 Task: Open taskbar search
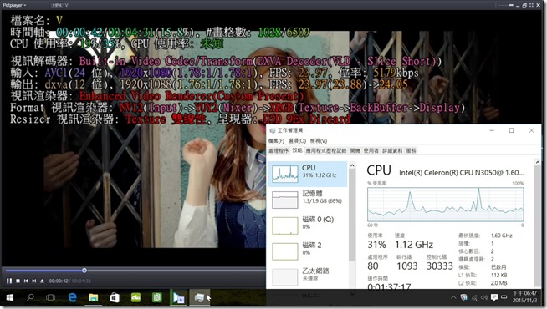pyautogui.click(x=31, y=297)
